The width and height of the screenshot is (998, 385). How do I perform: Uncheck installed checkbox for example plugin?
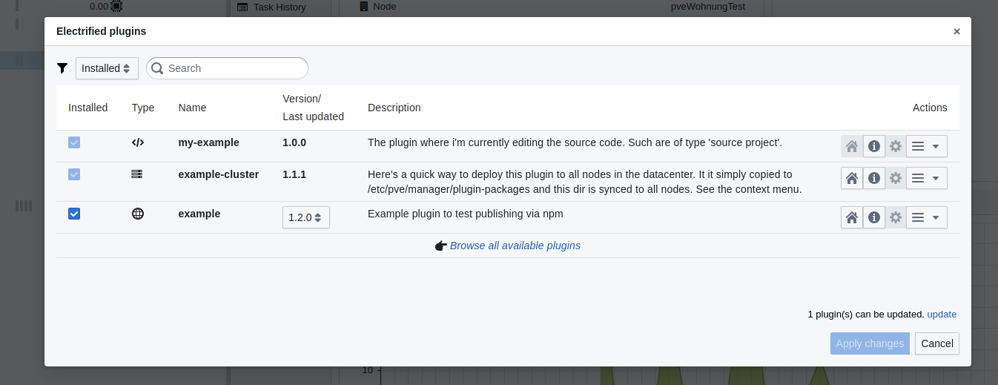pyautogui.click(x=74, y=214)
